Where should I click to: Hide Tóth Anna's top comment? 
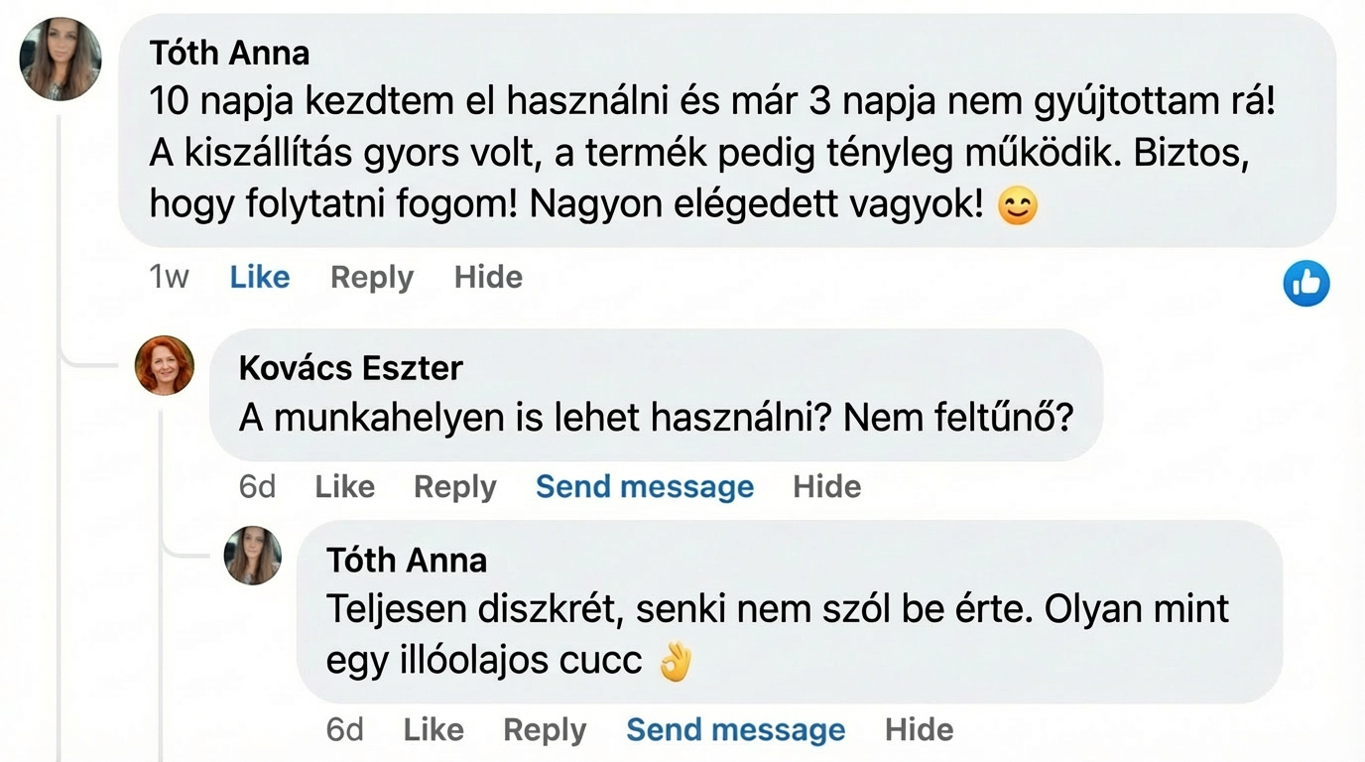[488, 277]
